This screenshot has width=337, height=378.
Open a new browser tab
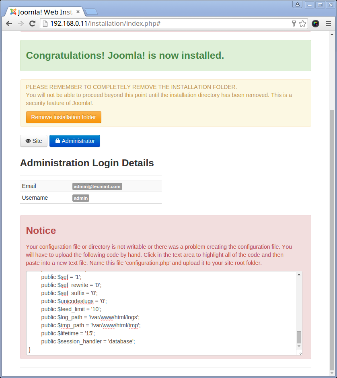[x=91, y=12]
